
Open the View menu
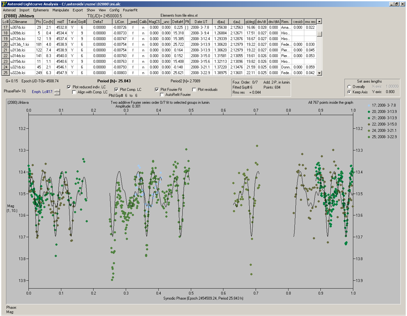102,10
